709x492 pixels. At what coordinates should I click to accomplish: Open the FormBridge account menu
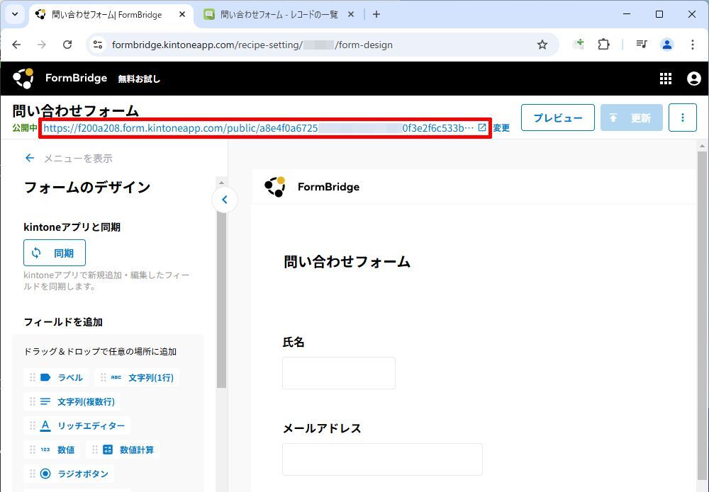[x=693, y=79]
